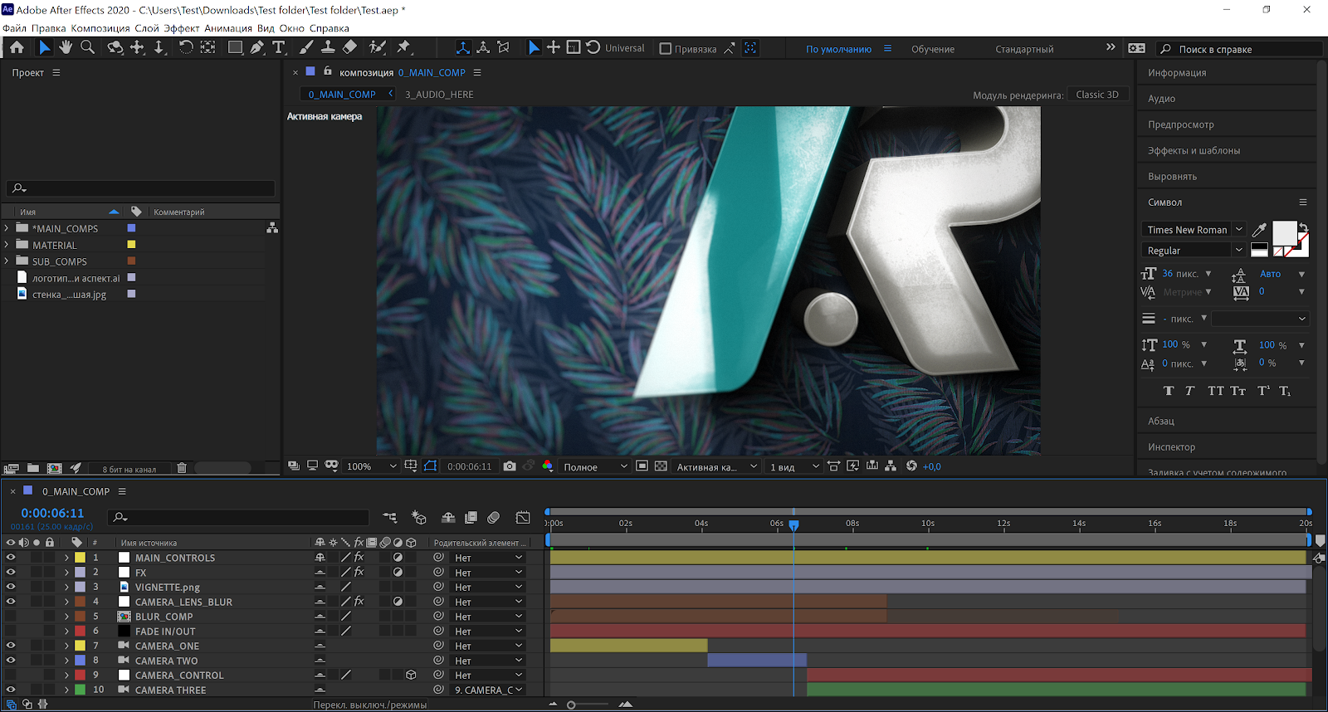Open the Эффект menu

[x=181, y=28]
